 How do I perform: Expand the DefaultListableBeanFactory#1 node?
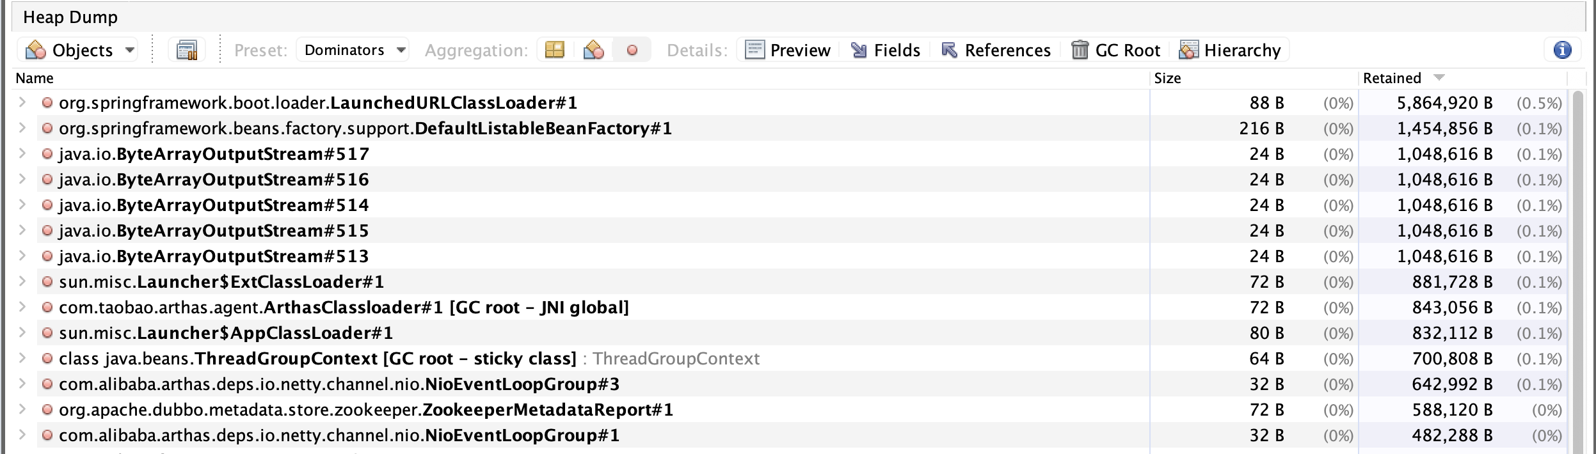pos(22,129)
